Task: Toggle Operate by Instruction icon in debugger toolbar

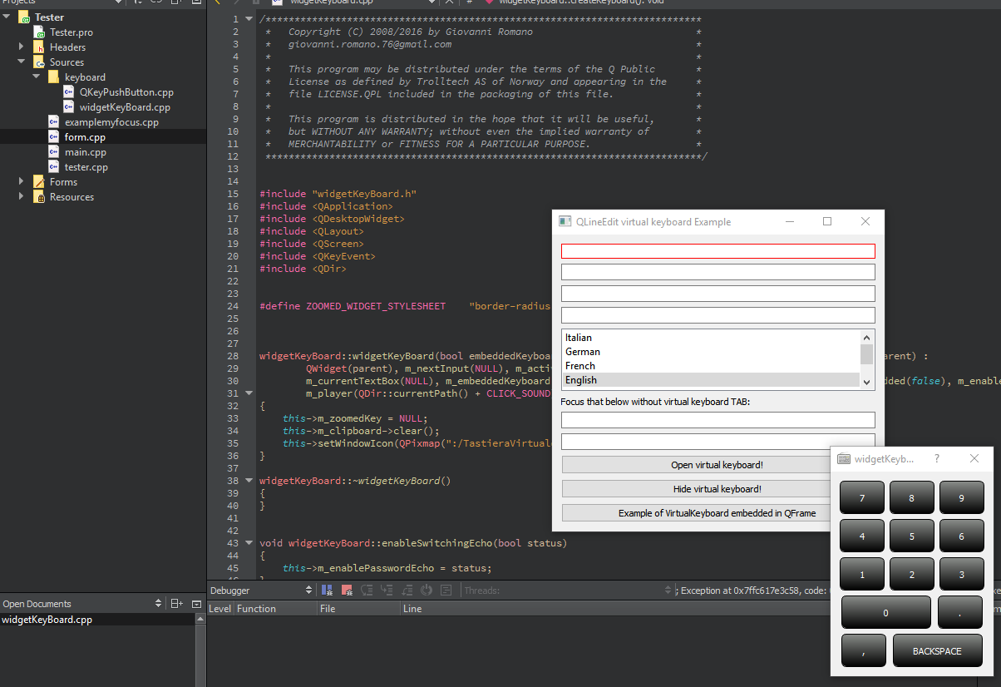Action: 446,590
